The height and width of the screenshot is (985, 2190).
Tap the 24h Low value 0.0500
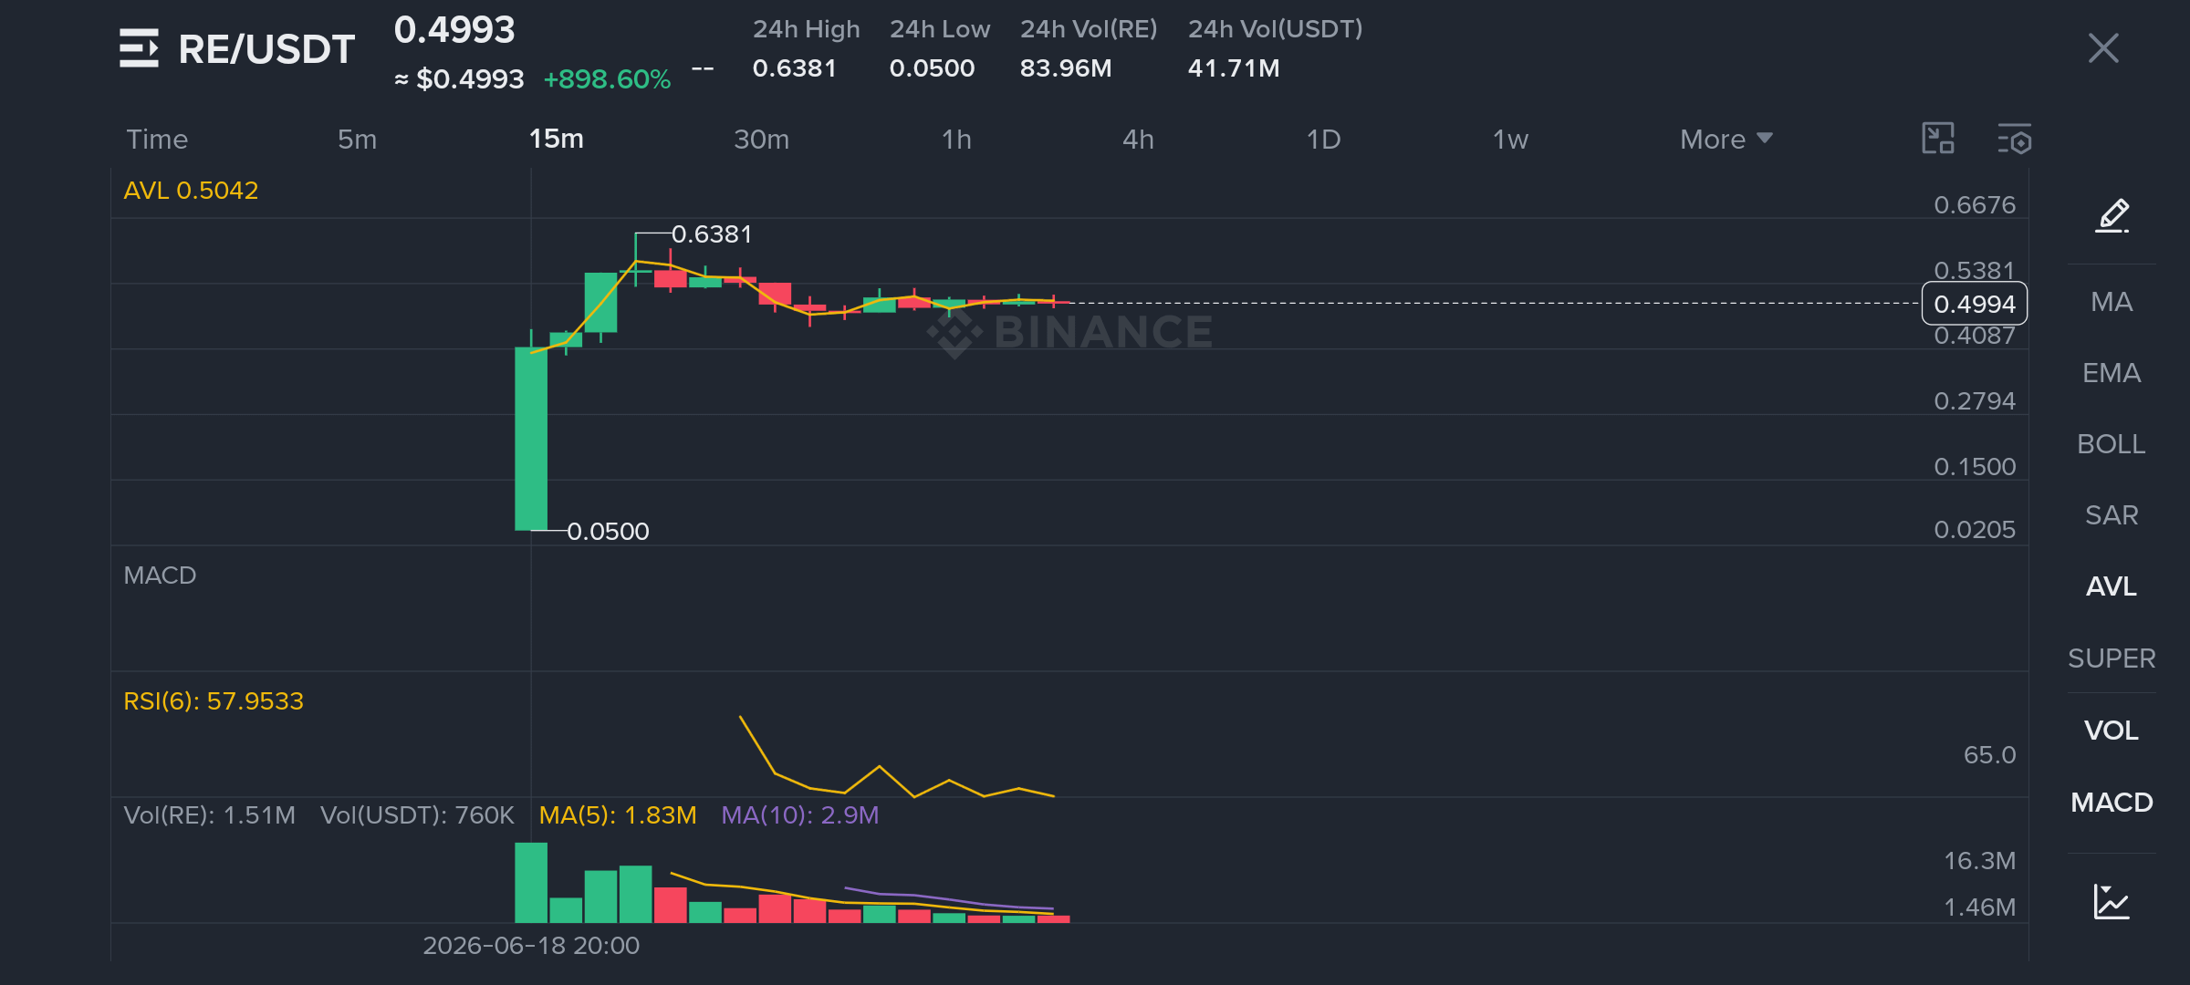coord(932,68)
